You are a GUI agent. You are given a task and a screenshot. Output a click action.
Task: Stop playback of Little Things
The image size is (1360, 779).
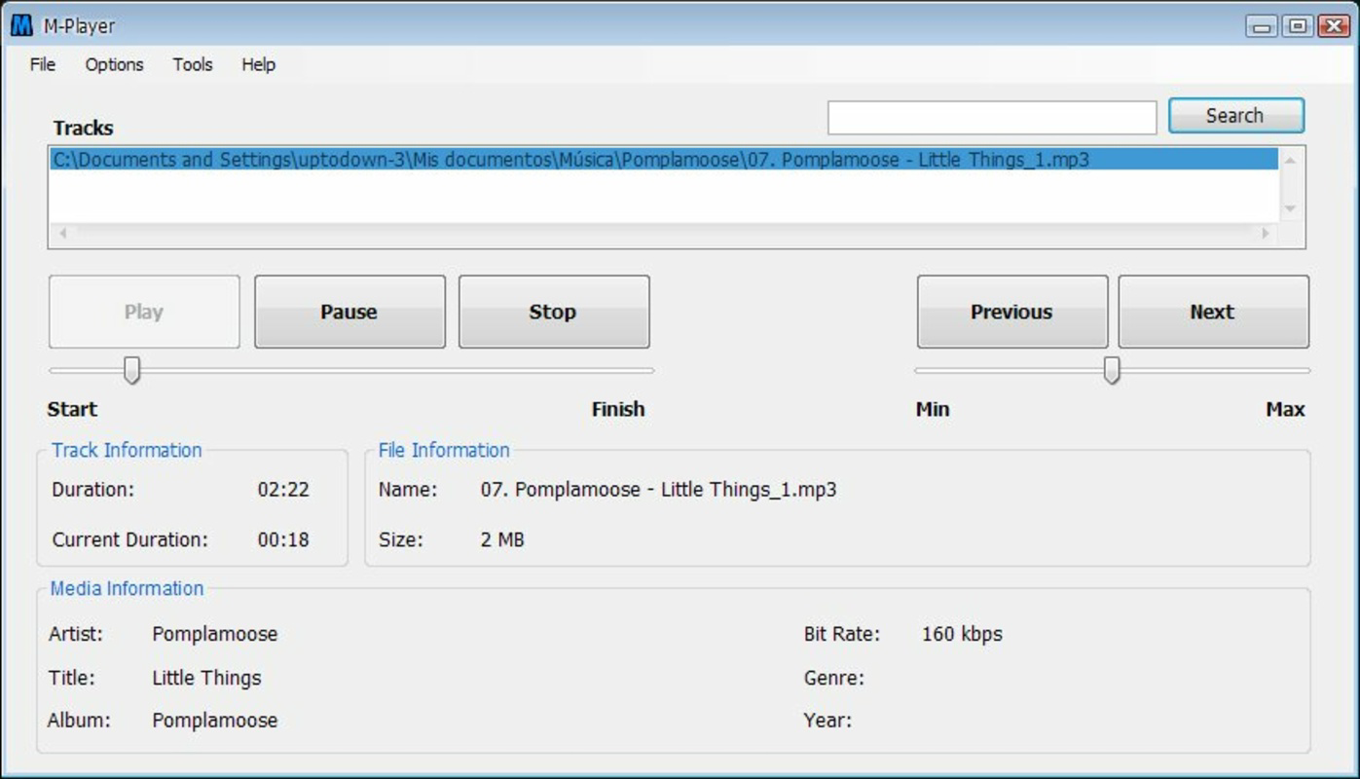click(553, 312)
